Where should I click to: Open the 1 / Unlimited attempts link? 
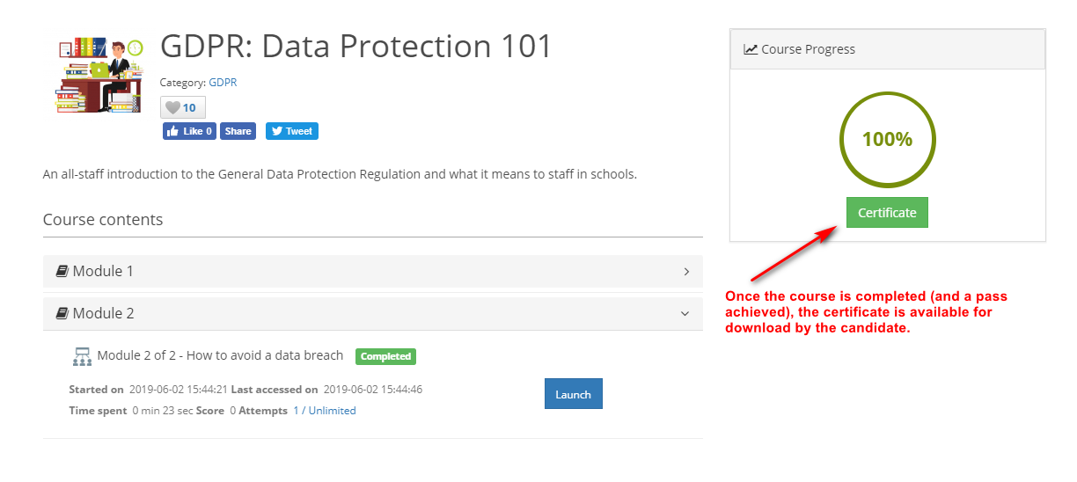(325, 411)
